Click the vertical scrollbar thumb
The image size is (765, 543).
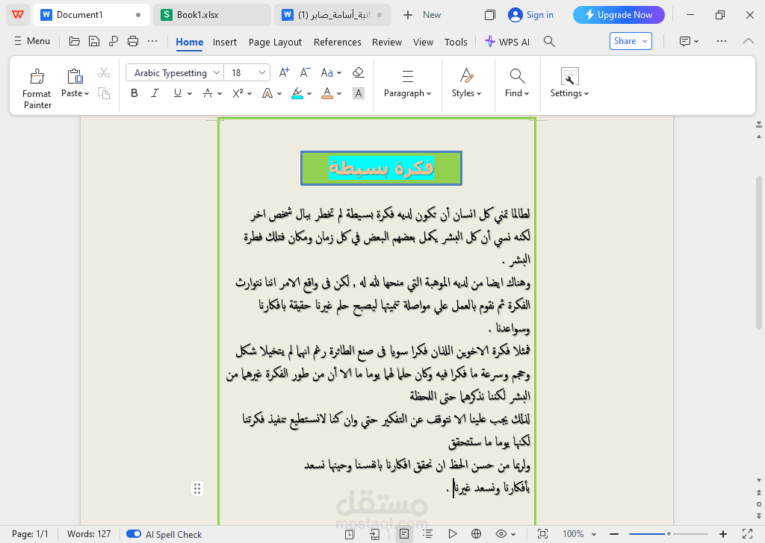point(759,254)
